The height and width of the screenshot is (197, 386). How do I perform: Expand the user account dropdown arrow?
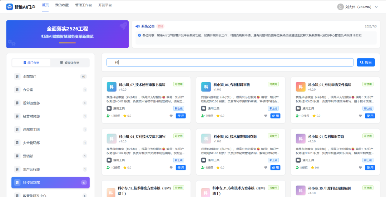point(376,7)
